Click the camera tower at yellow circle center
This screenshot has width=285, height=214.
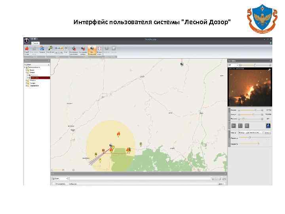(110, 145)
